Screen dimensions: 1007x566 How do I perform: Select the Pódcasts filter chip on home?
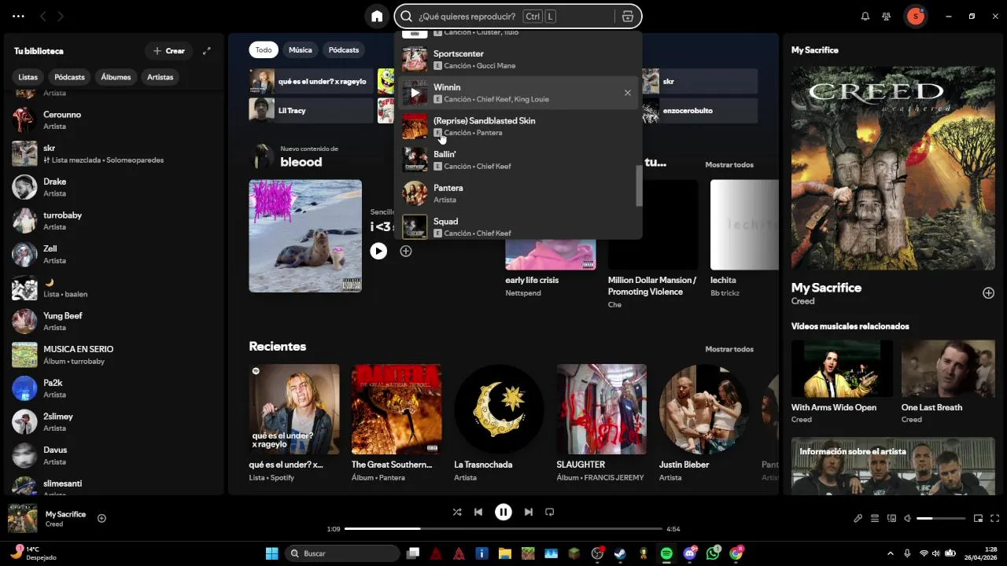pos(344,50)
